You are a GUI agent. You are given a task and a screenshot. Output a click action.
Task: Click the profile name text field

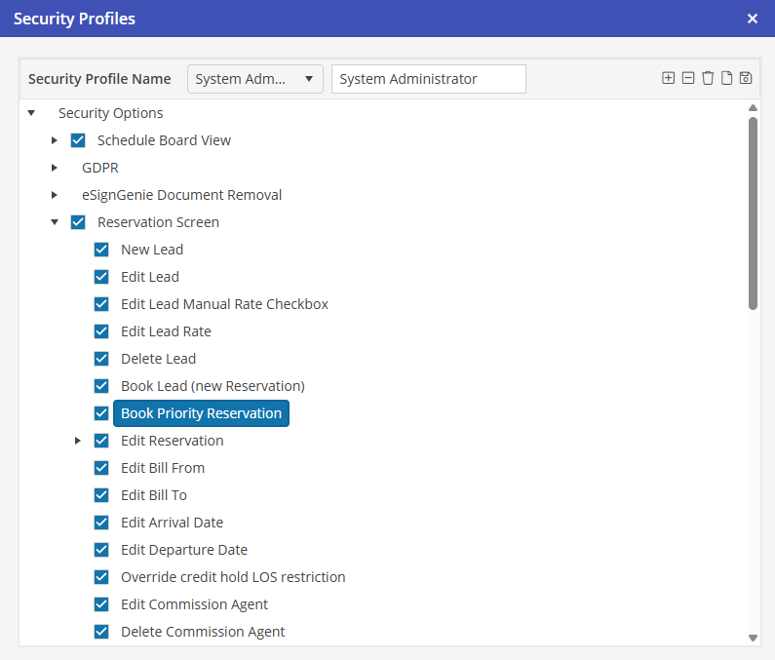(428, 79)
